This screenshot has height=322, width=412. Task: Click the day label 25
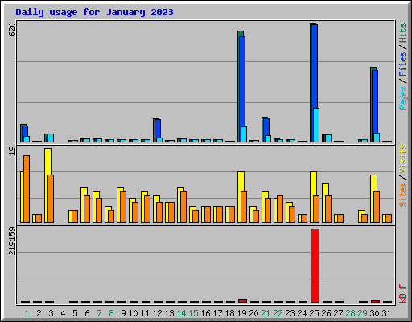[314, 313]
